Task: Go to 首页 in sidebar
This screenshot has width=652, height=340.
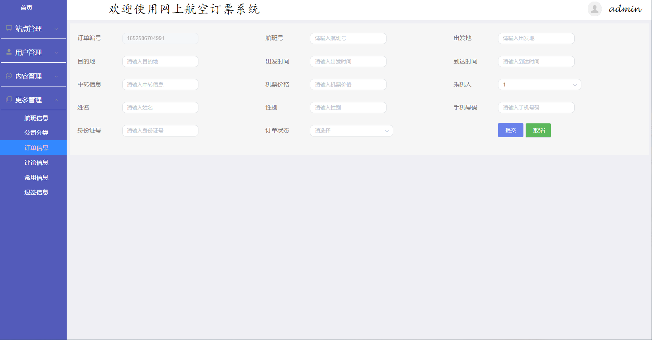Action: point(27,8)
